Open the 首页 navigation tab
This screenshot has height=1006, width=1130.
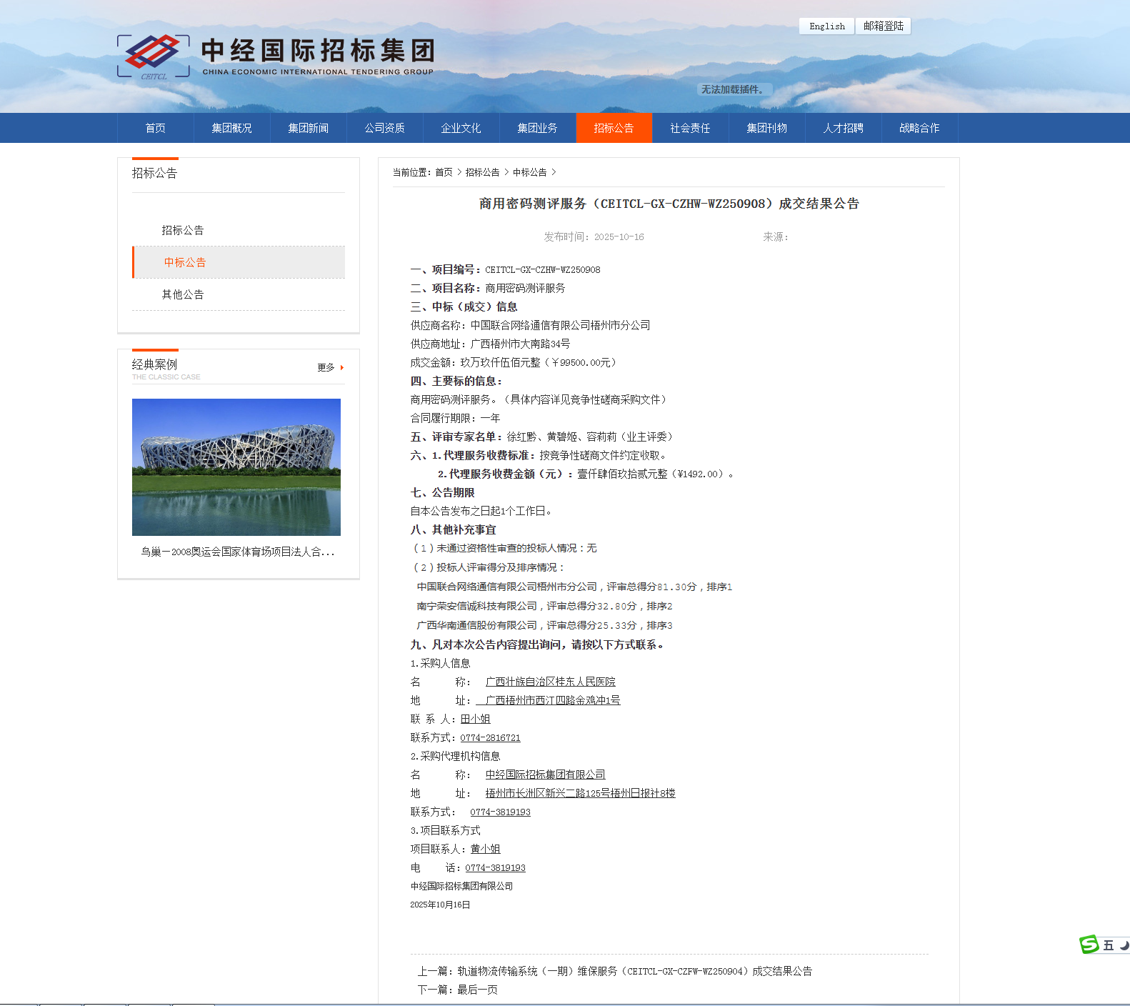pos(155,128)
